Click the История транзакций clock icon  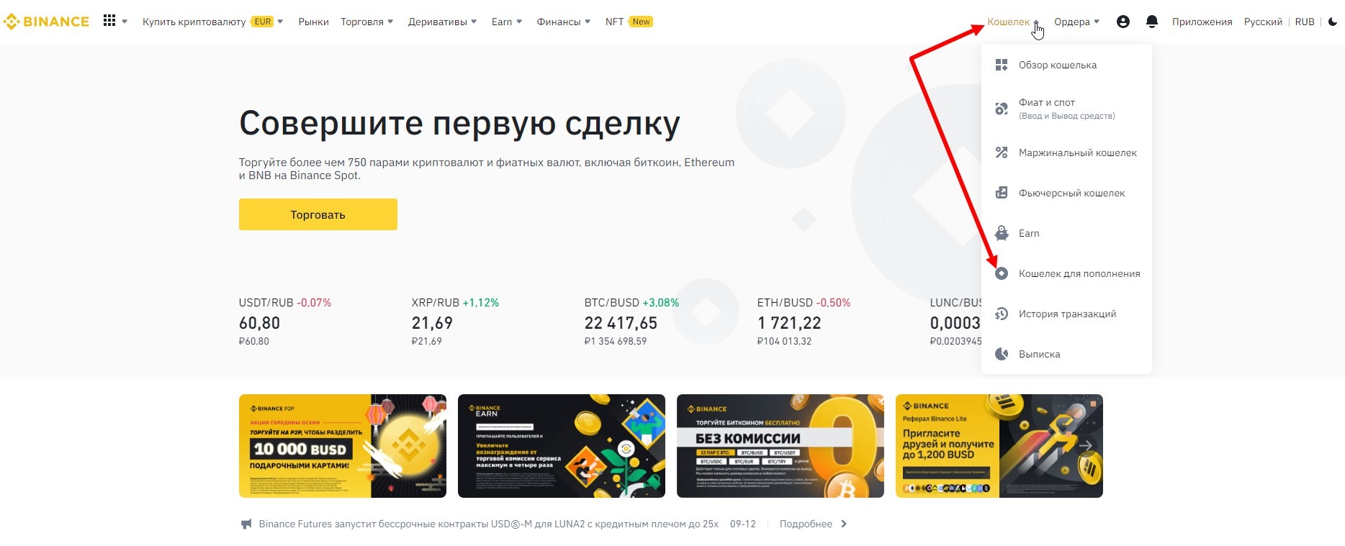click(1002, 314)
